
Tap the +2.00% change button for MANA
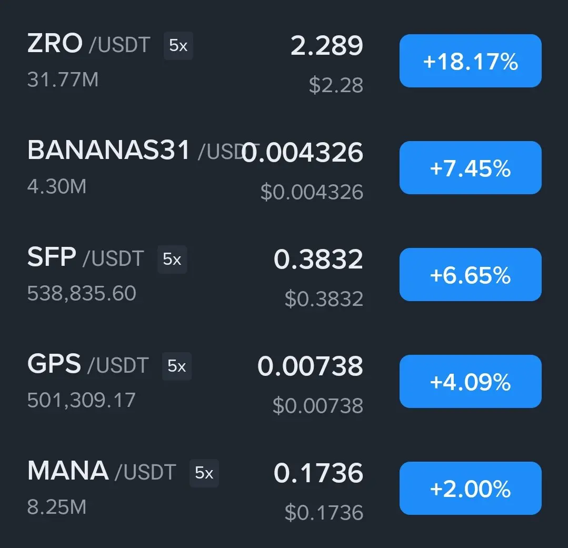coord(470,489)
